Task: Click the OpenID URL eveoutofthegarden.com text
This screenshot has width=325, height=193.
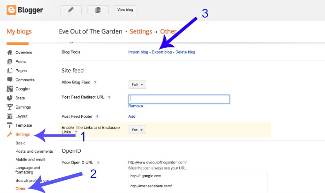Action: pyautogui.click(x=157, y=162)
